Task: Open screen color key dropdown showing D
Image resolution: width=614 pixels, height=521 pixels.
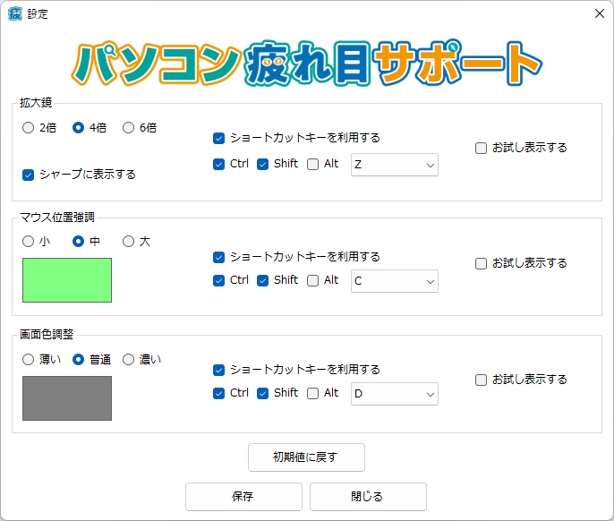Action: 394,394
